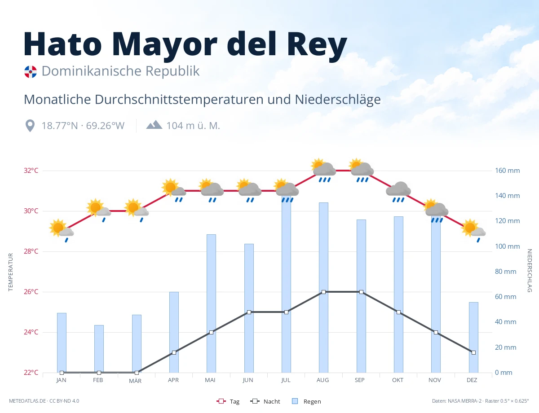Toggle the Regen series in legend

307,401
